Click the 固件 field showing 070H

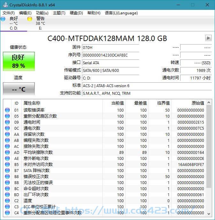(x=110, y=47)
